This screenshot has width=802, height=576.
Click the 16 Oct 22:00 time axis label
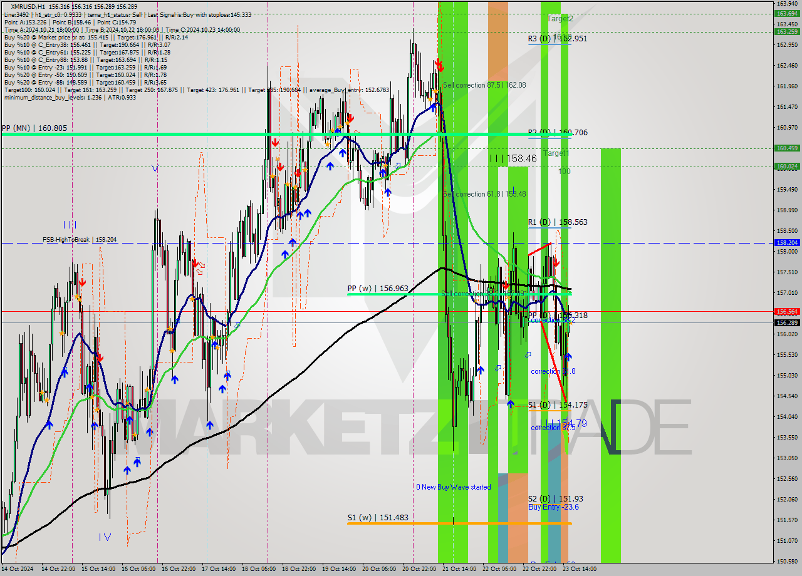(179, 569)
